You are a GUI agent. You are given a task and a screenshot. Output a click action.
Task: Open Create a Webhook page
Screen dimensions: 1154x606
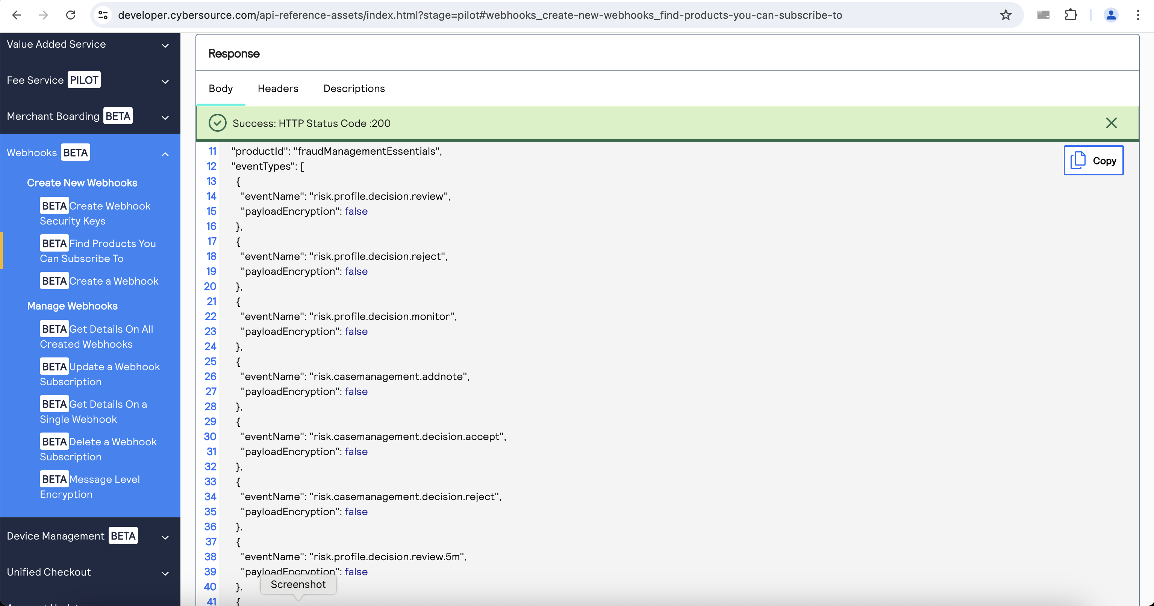pos(114,281)
